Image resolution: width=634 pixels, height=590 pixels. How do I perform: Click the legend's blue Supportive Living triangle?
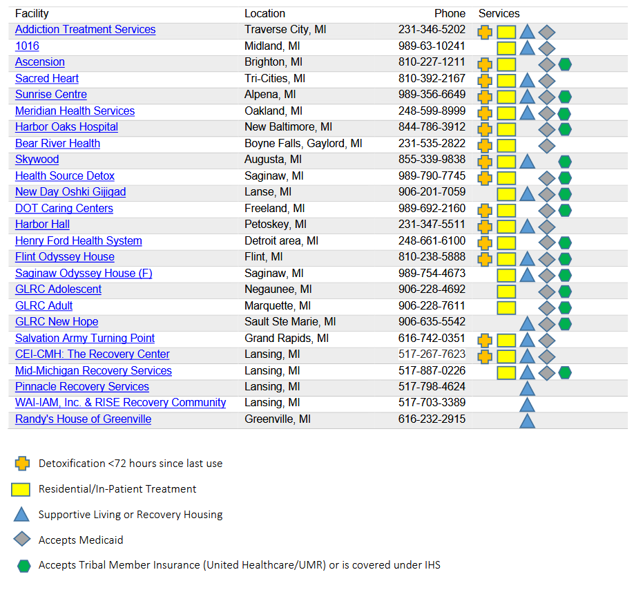[21, 515]
